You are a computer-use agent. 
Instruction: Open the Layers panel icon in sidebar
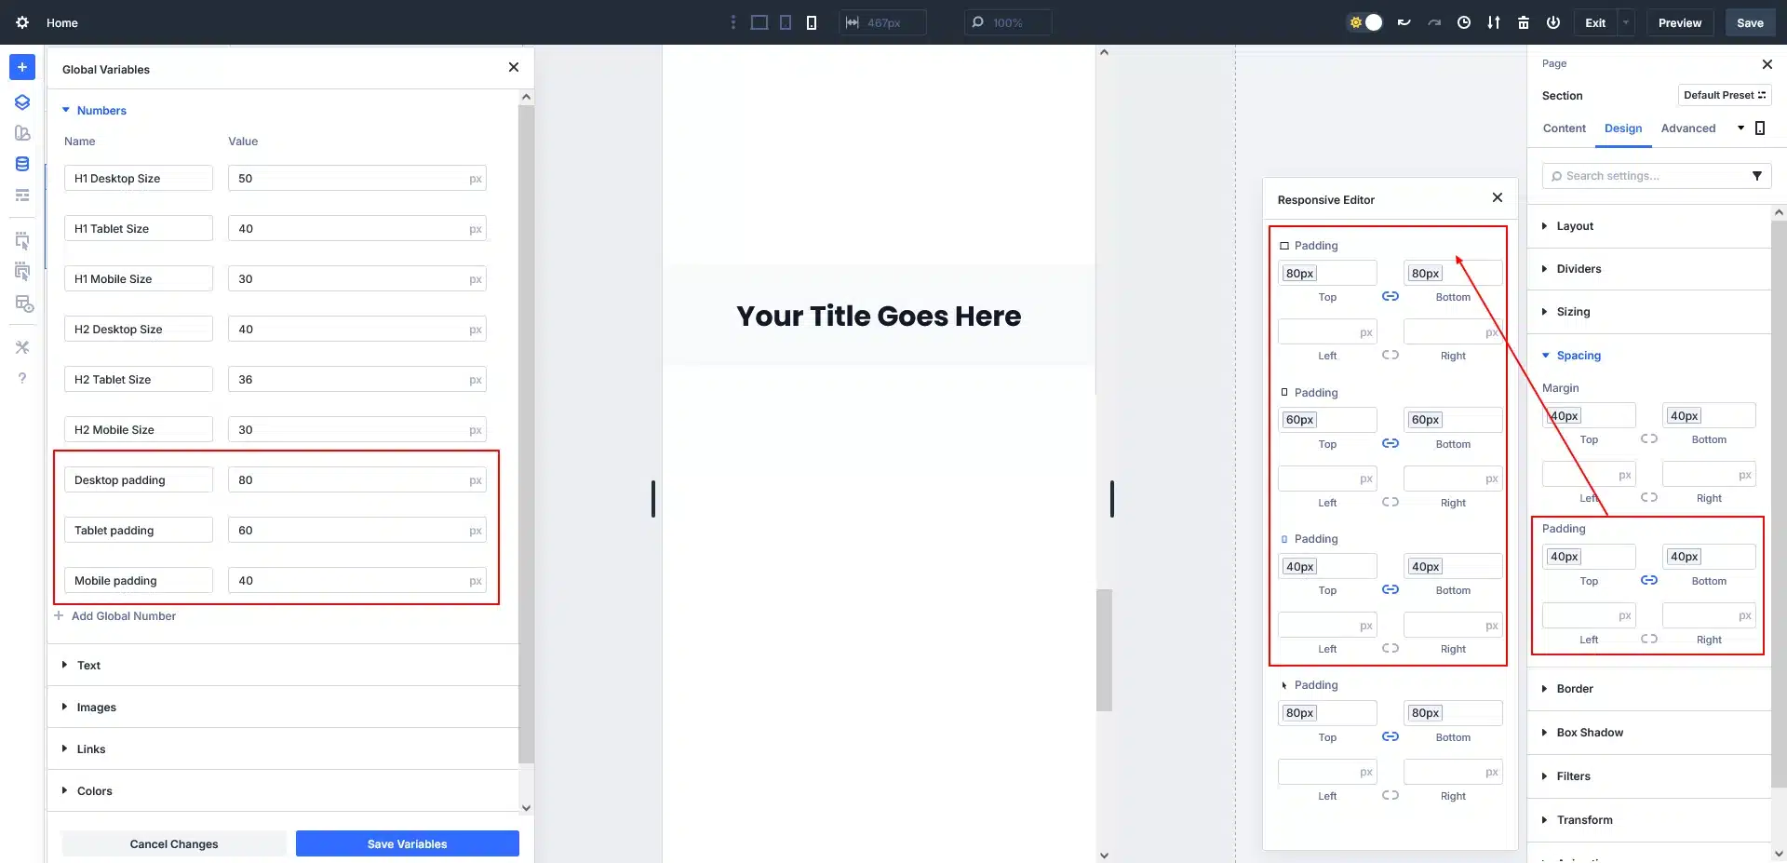pyautogui.click(x=22, y=102)
